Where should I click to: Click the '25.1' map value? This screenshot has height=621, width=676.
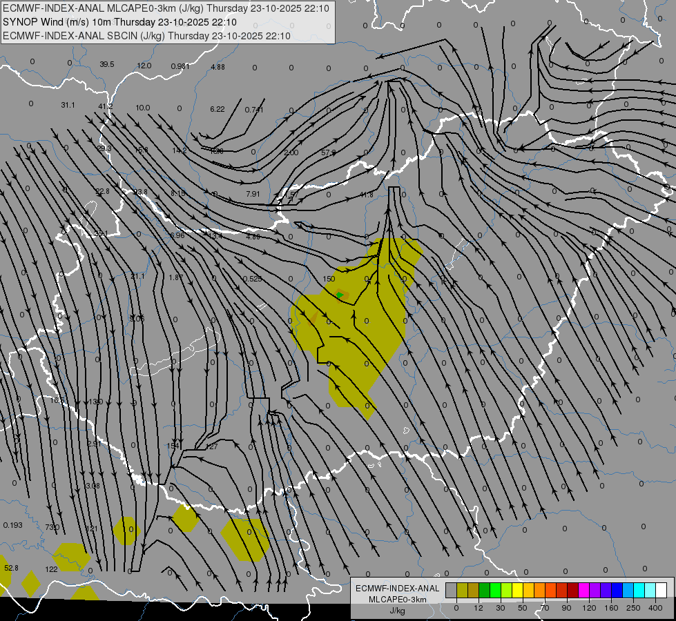click(x=101, y=234)
